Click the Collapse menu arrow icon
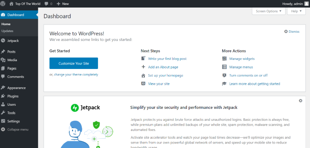Image resolution: width=310 pixels, height=148 pixels. tap(3, 130)
